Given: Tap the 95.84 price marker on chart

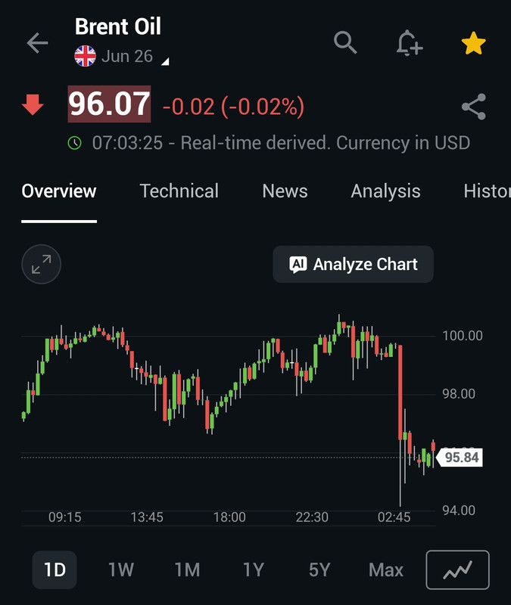Looking at the screenshot, I should coord(460,458).
